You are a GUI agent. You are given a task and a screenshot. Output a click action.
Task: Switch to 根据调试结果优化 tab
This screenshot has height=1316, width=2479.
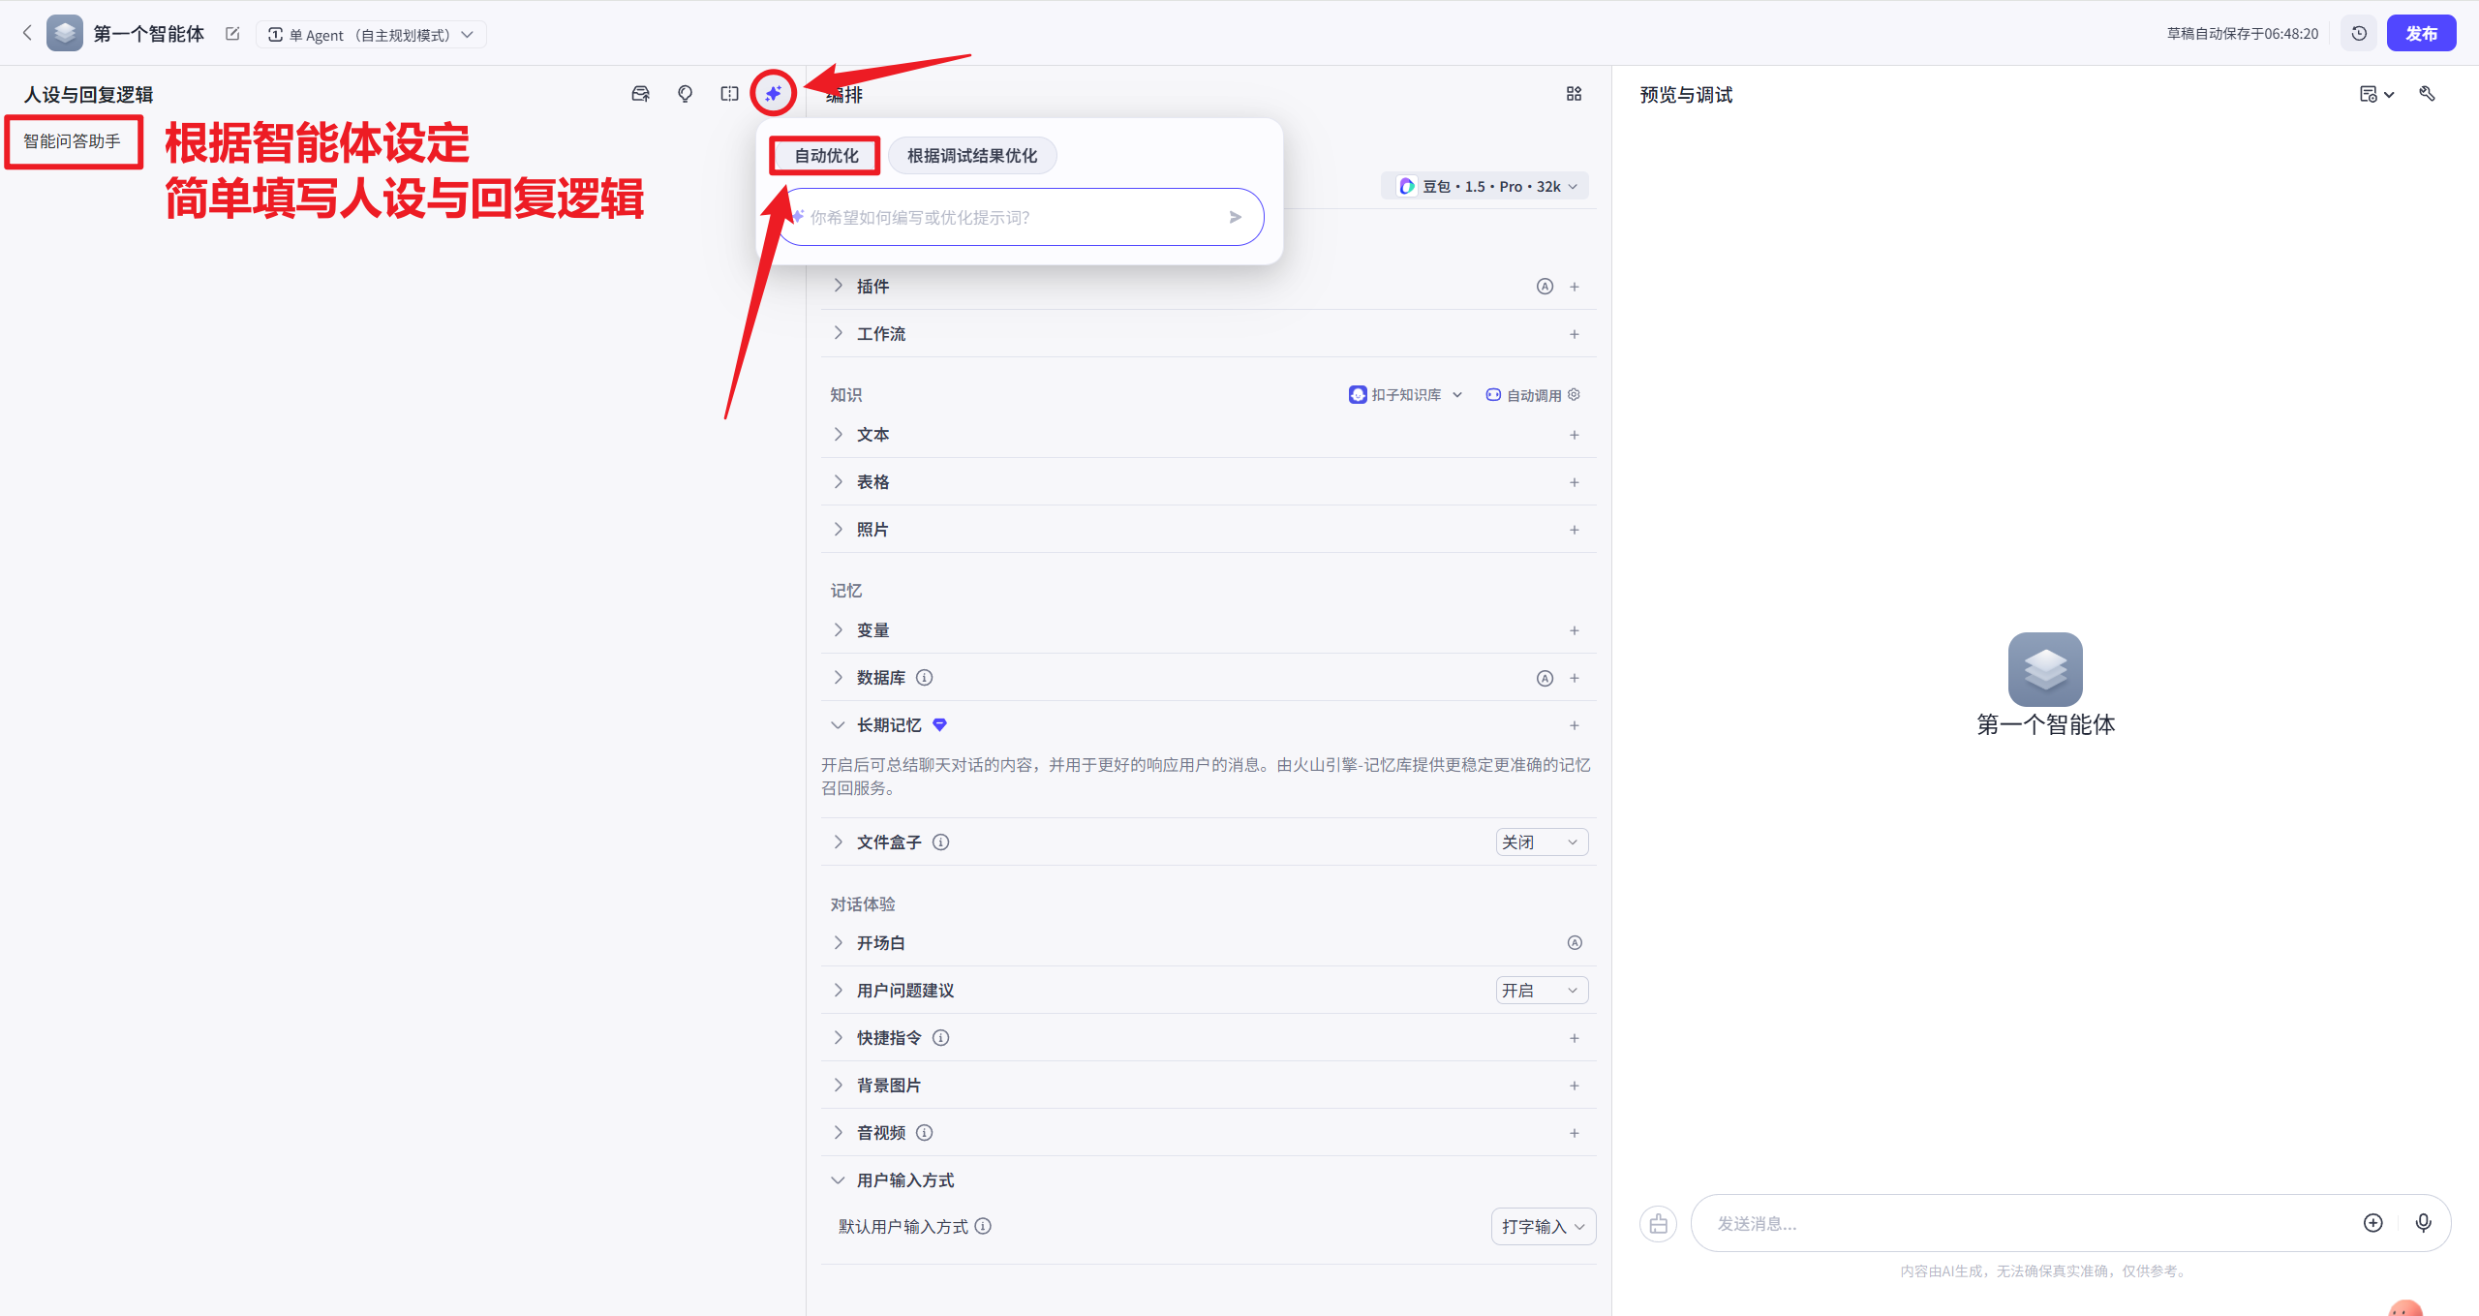971,155
